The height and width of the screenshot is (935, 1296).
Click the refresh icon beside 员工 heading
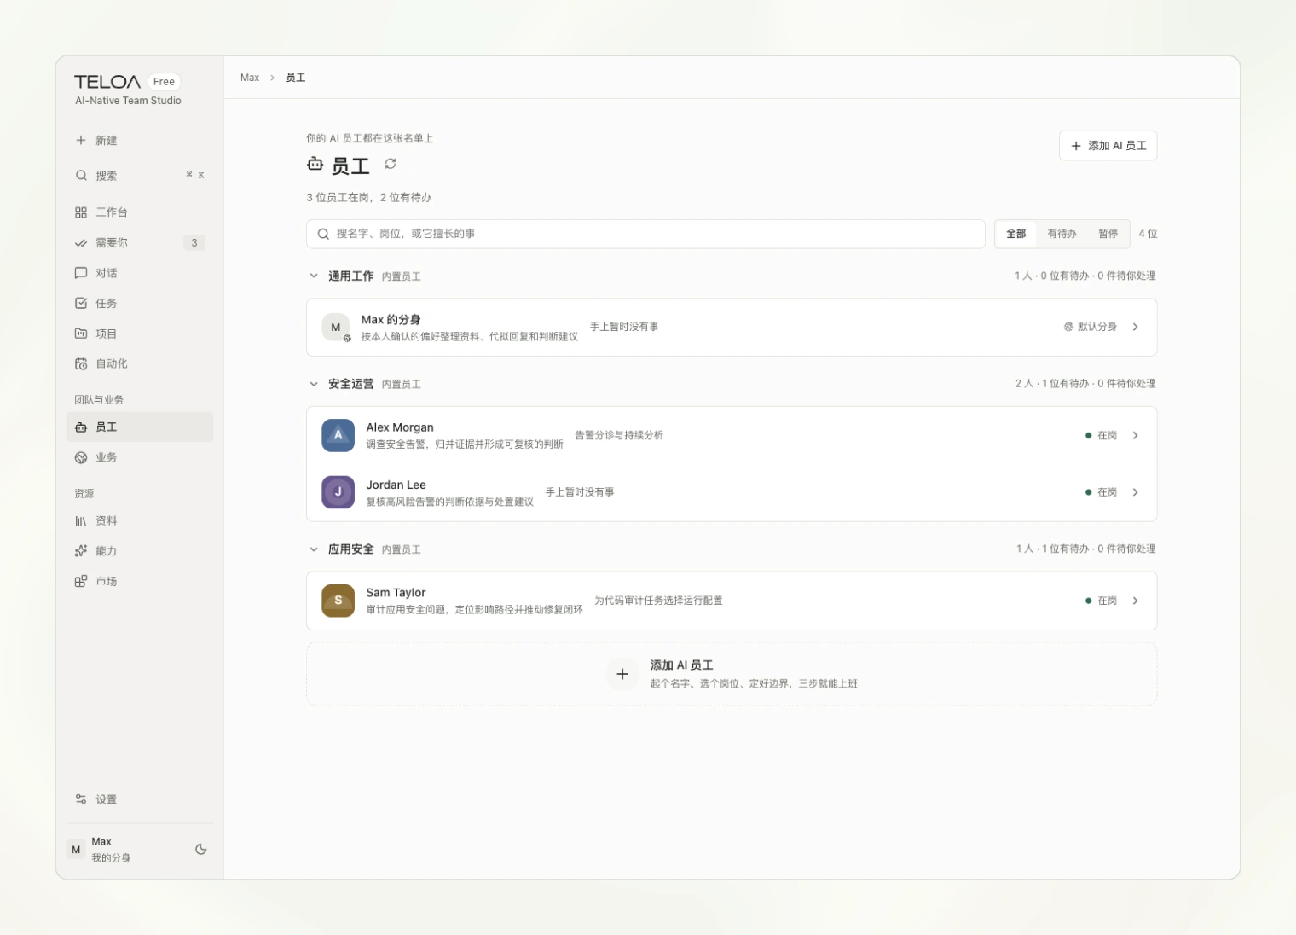391,164
